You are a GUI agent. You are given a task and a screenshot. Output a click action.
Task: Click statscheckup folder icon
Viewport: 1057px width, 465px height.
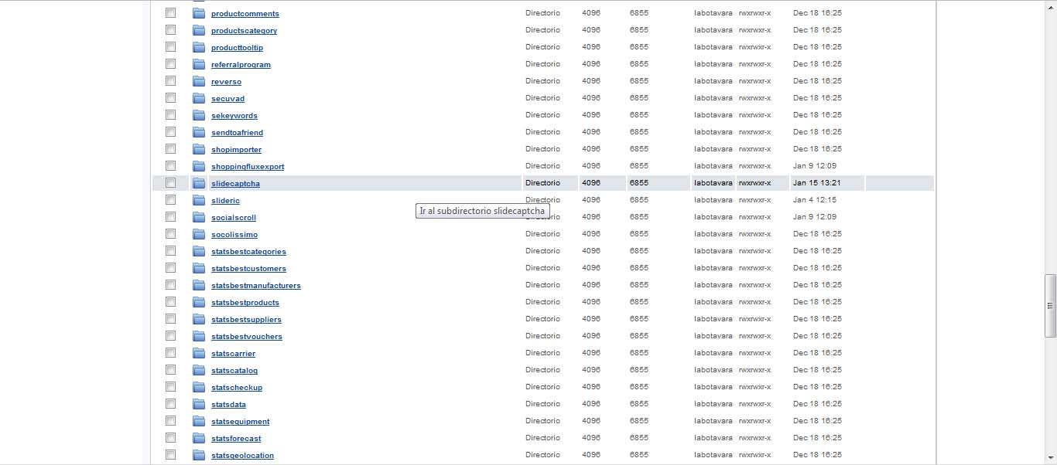[x=199, y=387]
